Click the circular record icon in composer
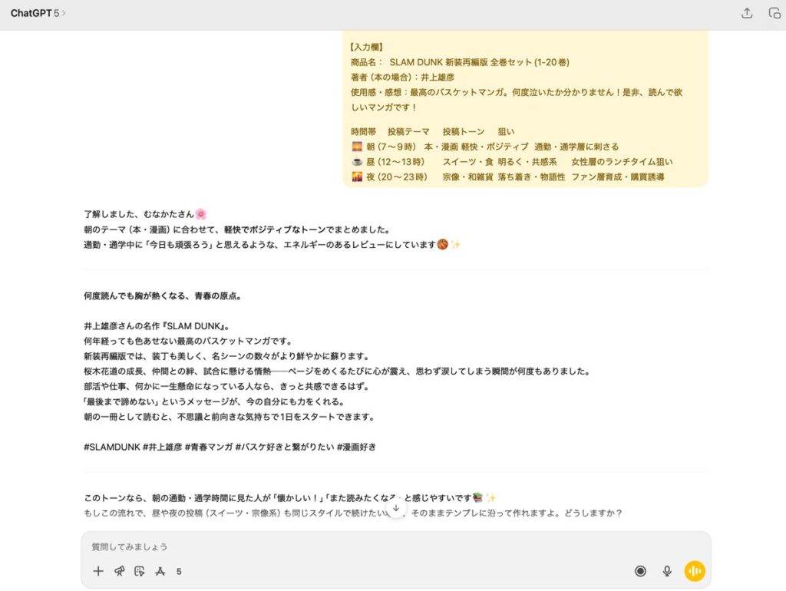 pyautogui.click(x=640, y=571)
